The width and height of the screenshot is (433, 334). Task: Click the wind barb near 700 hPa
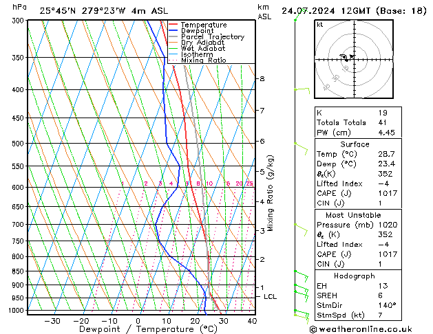[300, 225]
